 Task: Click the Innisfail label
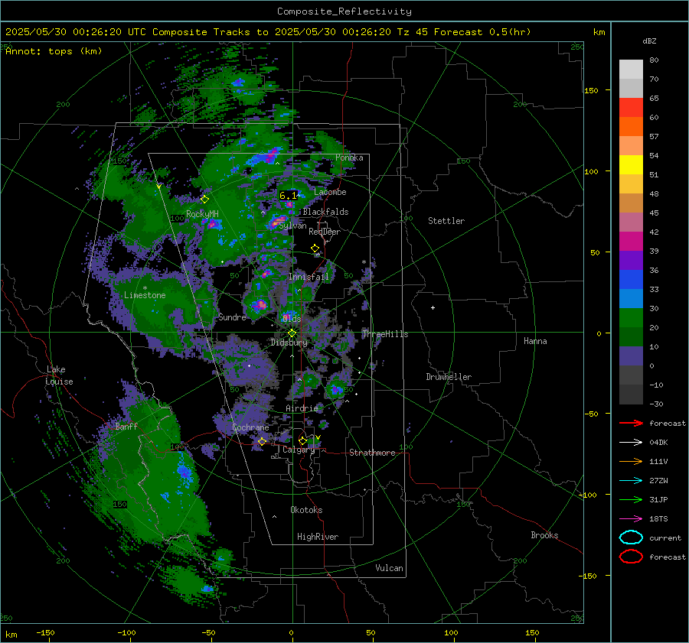pyautogui.click(x=309, y=277)
